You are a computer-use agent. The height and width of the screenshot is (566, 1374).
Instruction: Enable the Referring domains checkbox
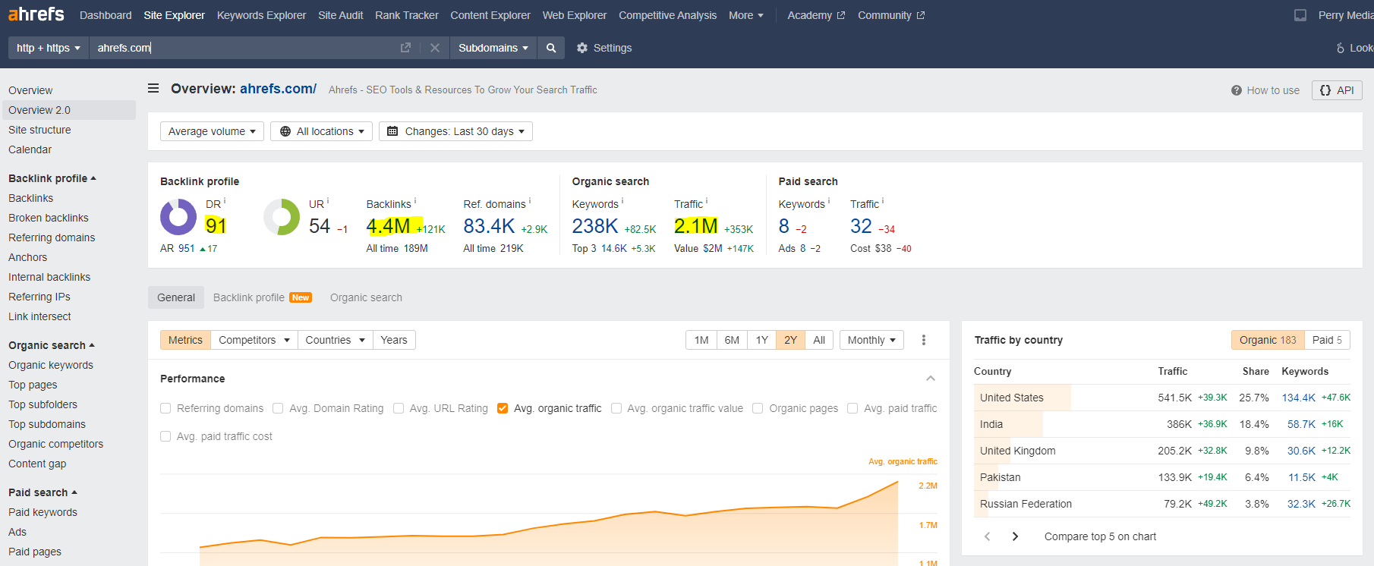tap(165, 408)
